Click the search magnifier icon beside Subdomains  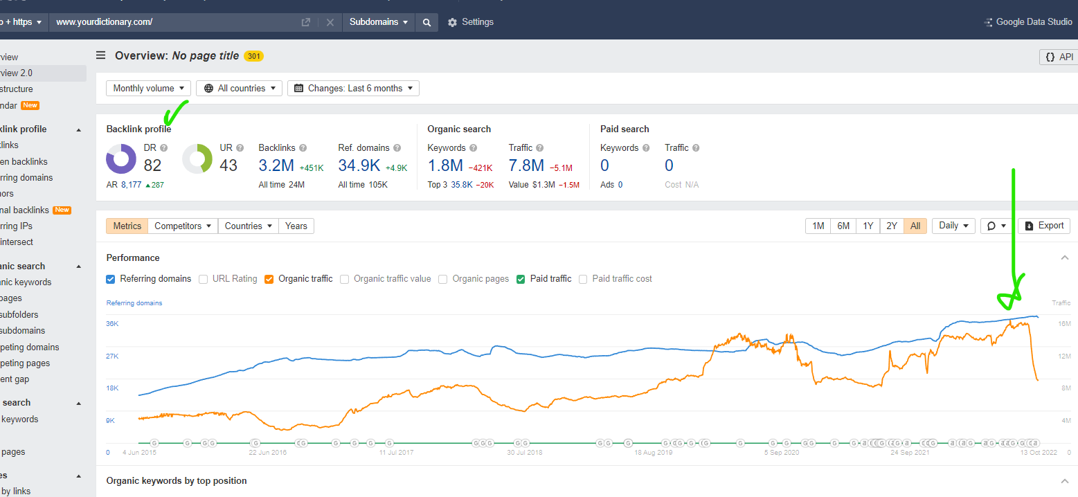click(427, 22)
